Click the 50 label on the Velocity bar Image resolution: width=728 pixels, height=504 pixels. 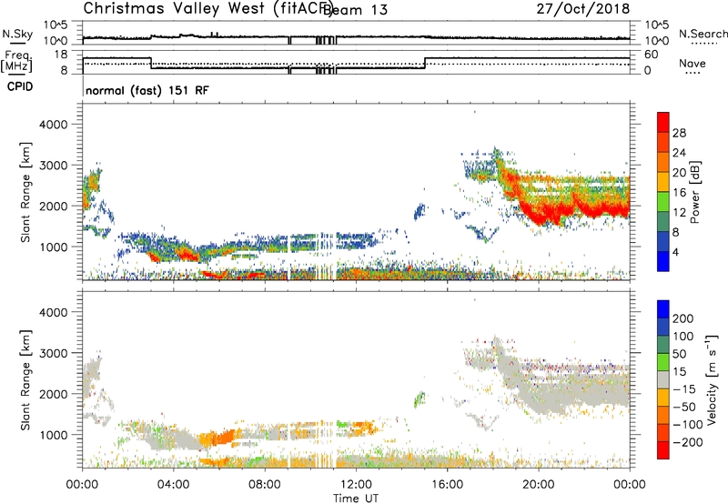679,354
